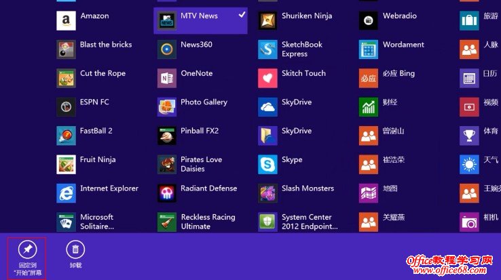Screen dimensions: 501x280
Task: Open the Sports trophy icon
Action: click(469, 136)
